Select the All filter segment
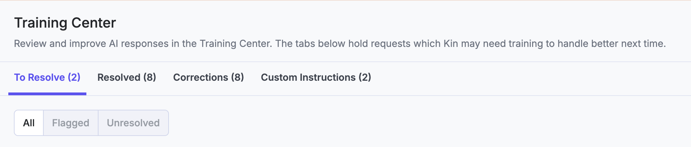691x147 pixels. pyautogui.click(x=29, y=123)
